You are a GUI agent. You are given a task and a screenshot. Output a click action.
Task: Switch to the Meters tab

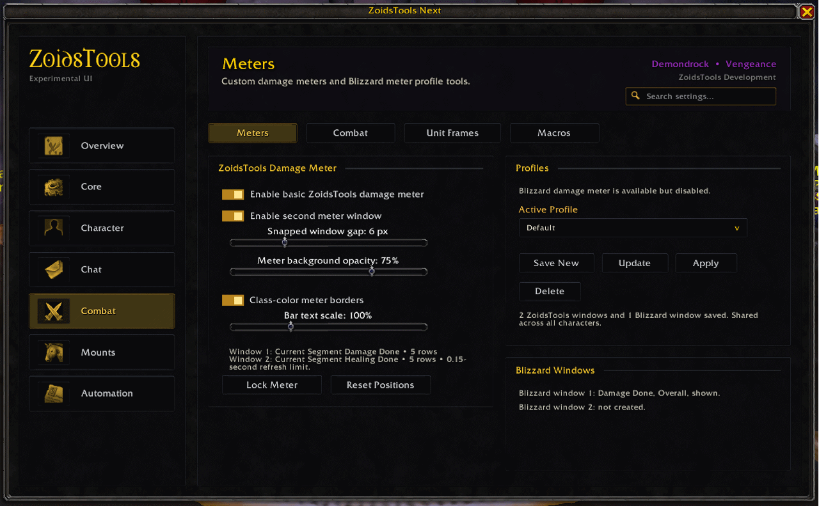click(253, 133)
